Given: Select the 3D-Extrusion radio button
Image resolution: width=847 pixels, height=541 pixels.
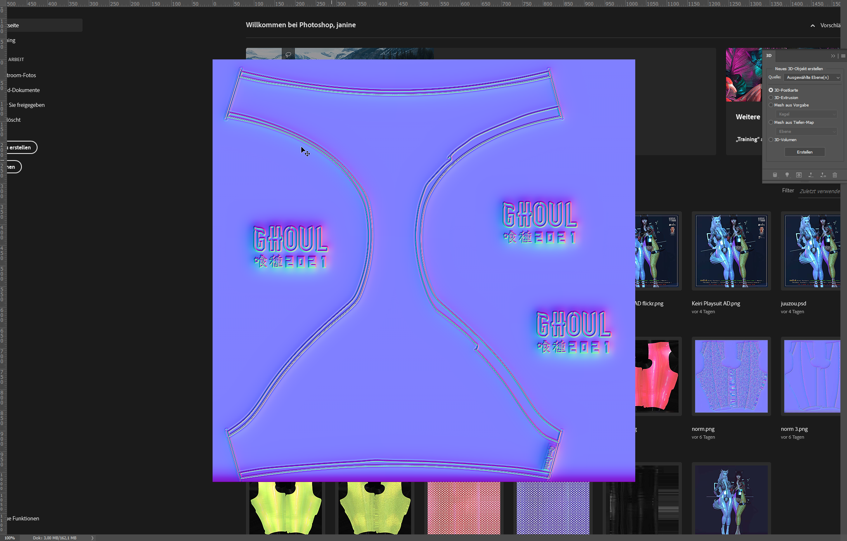Looking at the screenshot, I should click(771, 97).
